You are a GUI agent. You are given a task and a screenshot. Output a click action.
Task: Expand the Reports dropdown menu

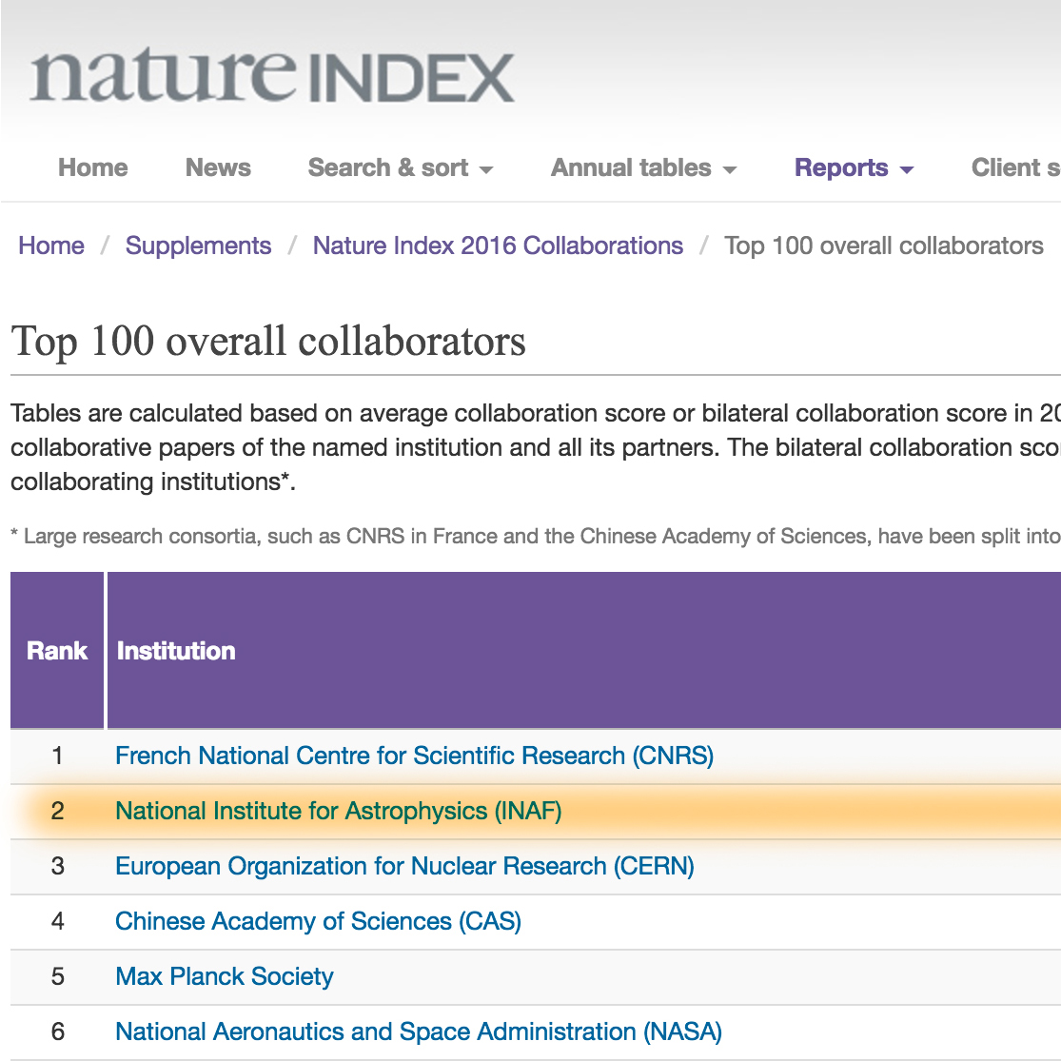(x=854, y=168)
